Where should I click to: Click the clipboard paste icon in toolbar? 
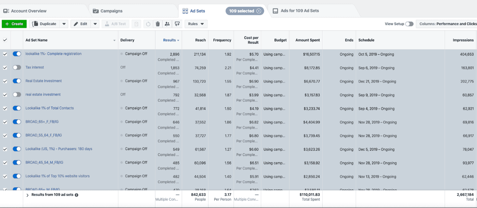pyautogui.click(x=136, y=24)
